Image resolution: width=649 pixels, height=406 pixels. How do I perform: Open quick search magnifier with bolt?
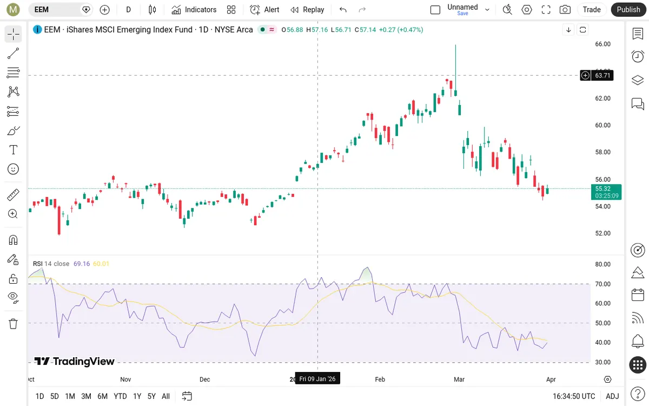(507, 9)
